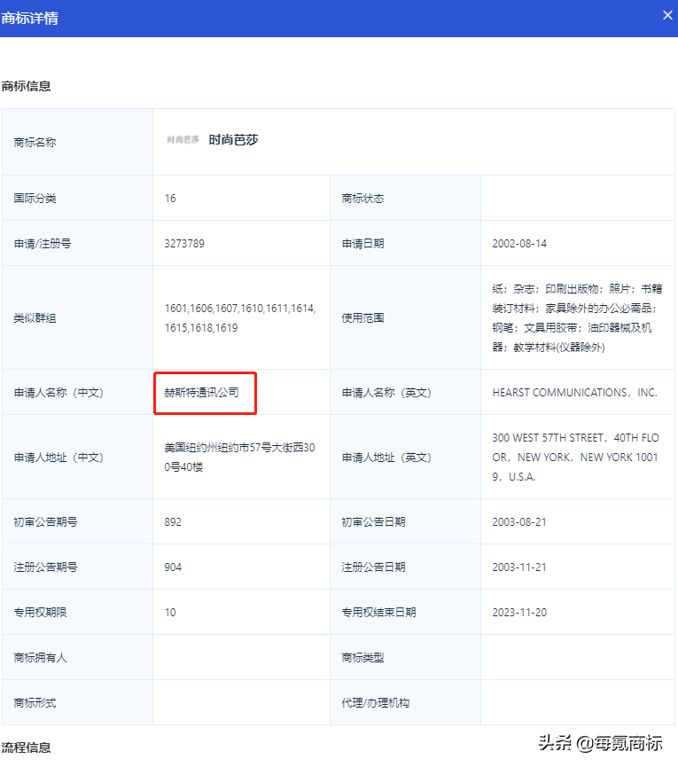Select the preliminary announcement issue 892

pyautogui.click(x=174, y=521)
